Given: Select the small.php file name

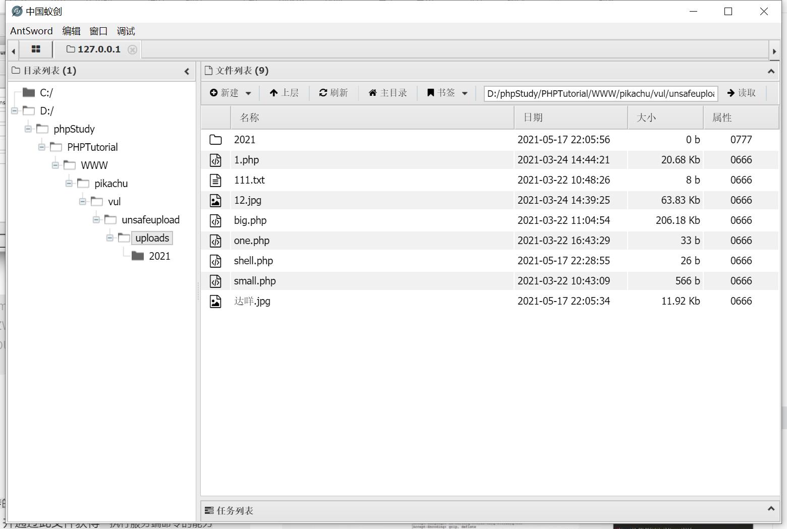Looking at the screenshot, I should (255, 281).
